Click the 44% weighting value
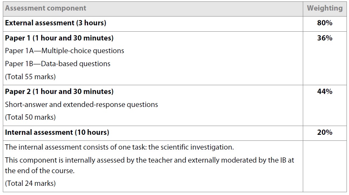This screenshot has height=195, width=349. [325, 92]
